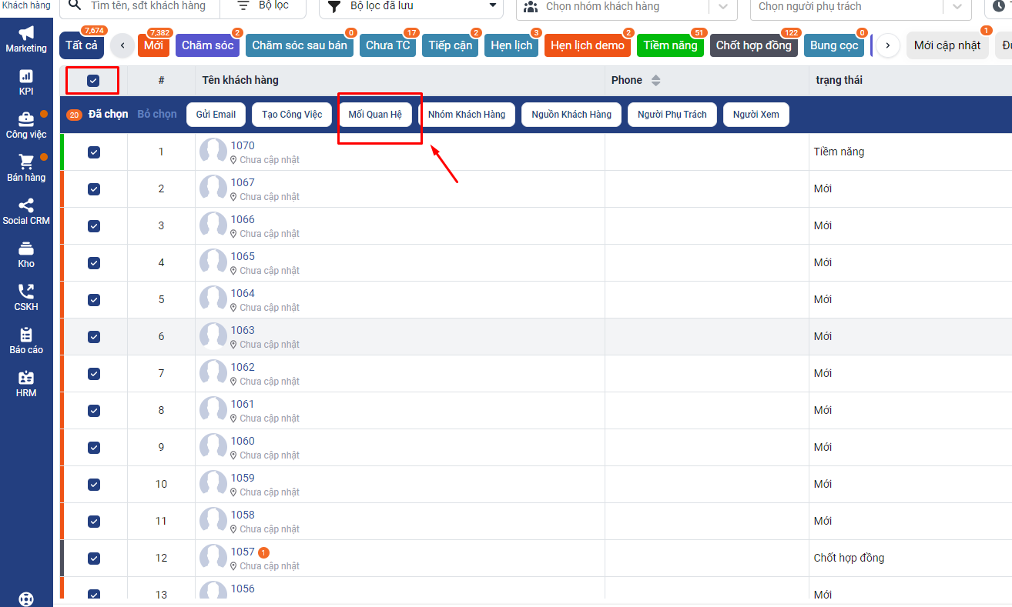This screenshot has width=1012, height=607.
Task: Switch to the Tiềm năng status tab
Action: (669, 45)
